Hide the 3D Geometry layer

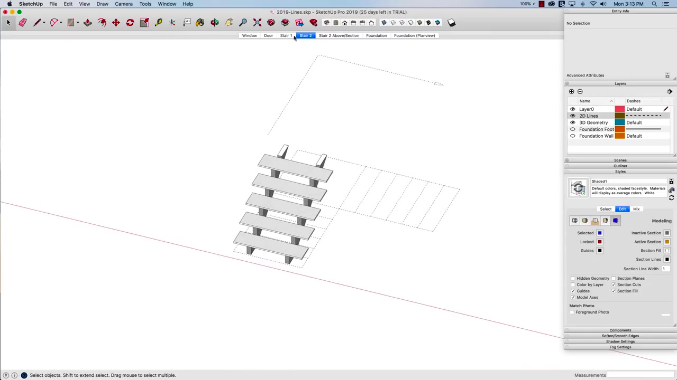(573, 122)
